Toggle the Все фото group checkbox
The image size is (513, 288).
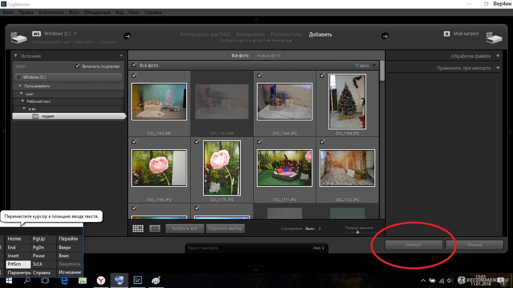pos(134,65)
